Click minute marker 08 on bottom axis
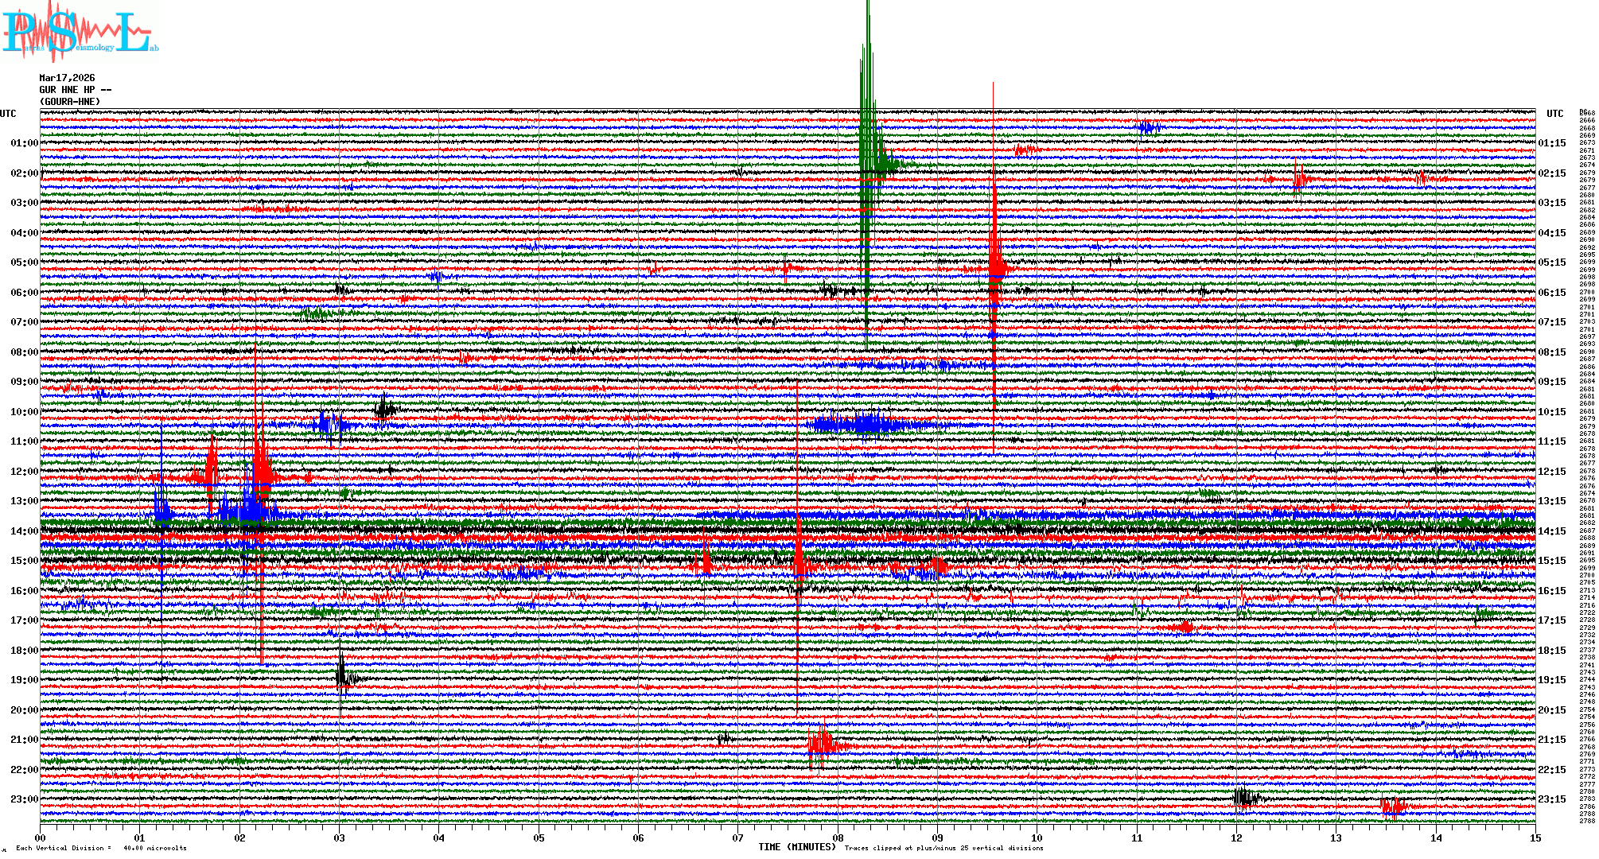This screenshot has width=1599, height=859. pyautogui.click(x=838, y=838)
